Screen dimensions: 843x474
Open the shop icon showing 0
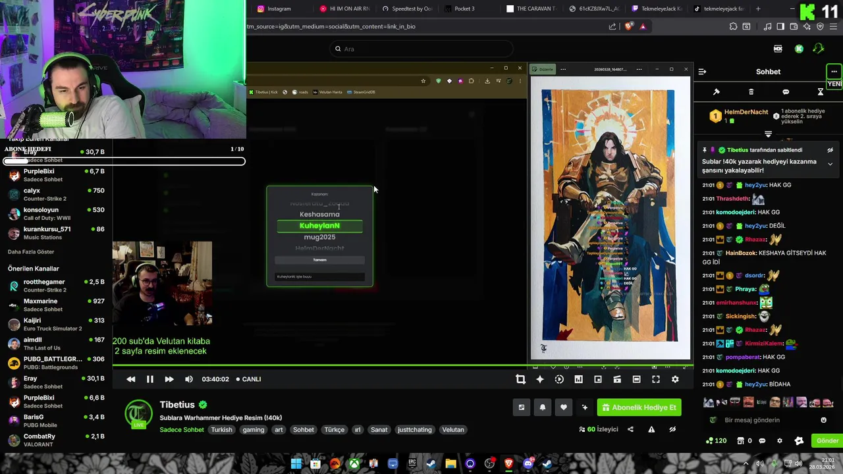[744, 441]
